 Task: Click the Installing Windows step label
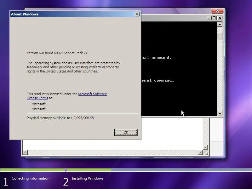(88, 178)
